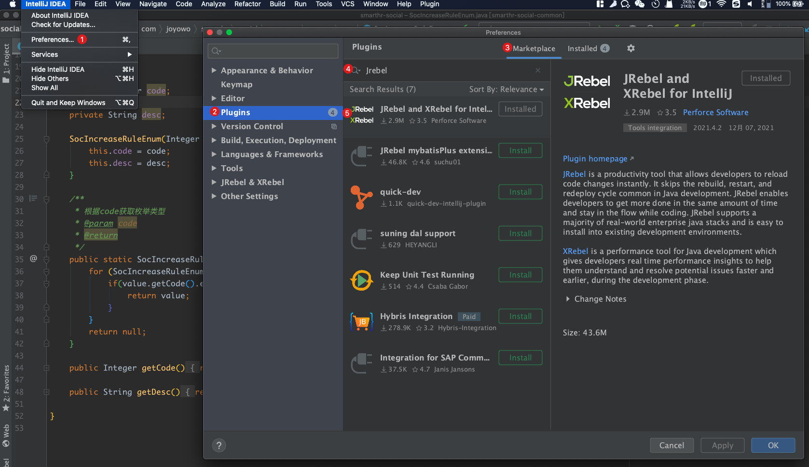Select Check for Updates... menu entry
Viewport: 809px width, 467px height.
(80, 25)
